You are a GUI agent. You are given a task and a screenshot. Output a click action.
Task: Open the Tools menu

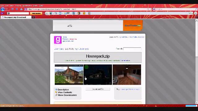pyautogui.click(x=35, y=6)
